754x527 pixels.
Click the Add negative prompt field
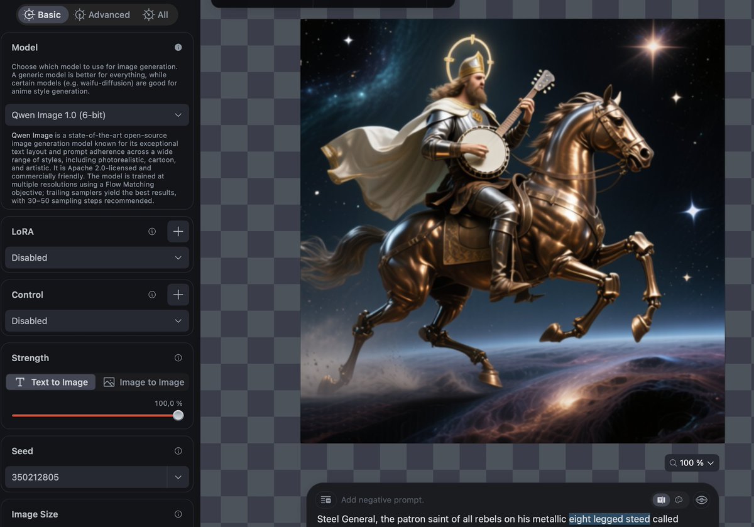382,500
